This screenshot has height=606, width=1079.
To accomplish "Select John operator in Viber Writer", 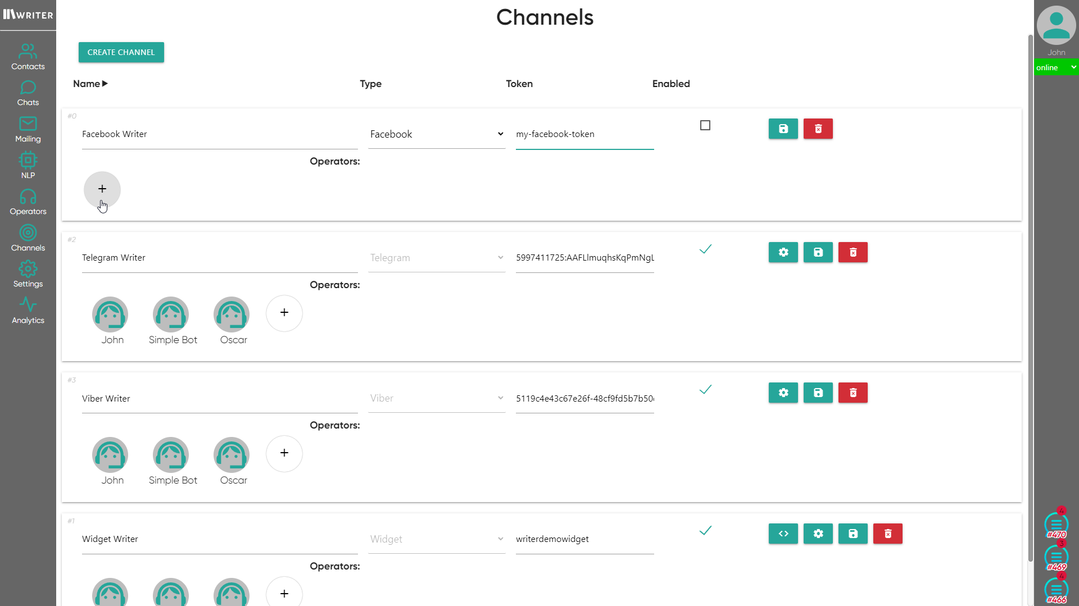I will coord(110,455).
